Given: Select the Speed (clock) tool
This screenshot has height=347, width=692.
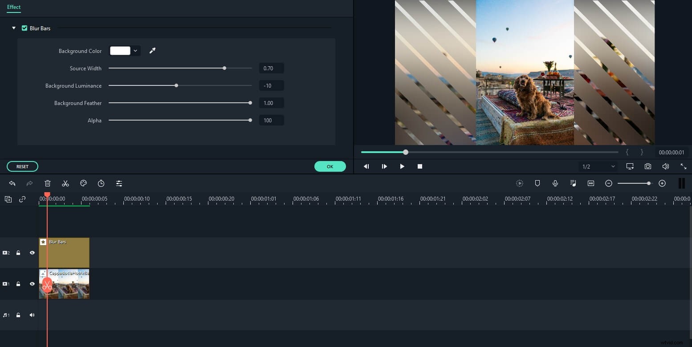Looking at the screenshot, I should (x=101, y=183).
